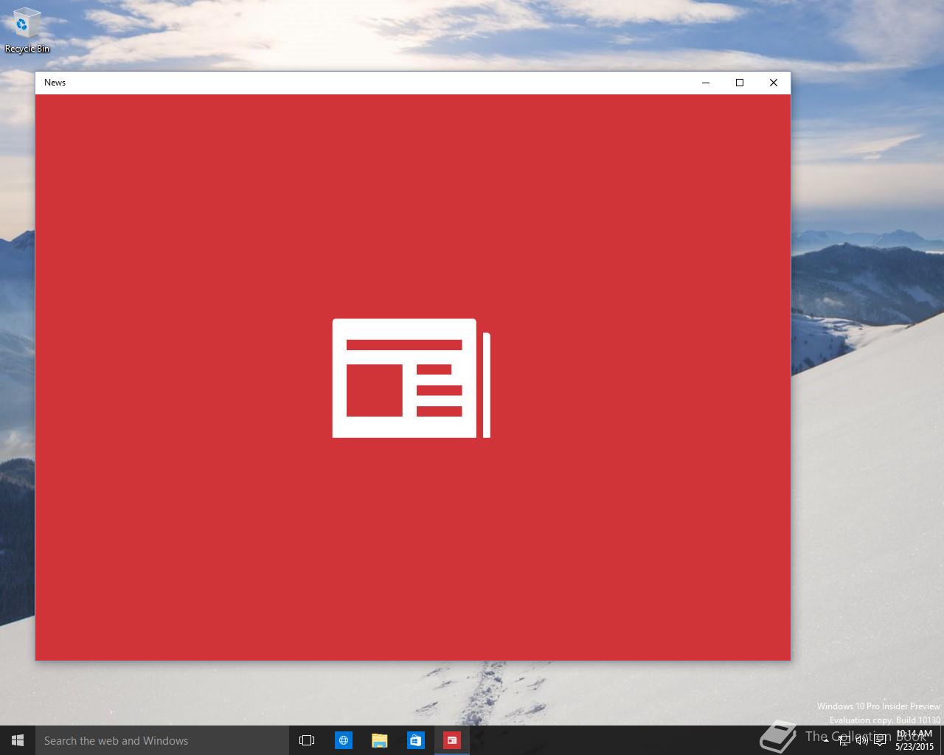Open the Recycle Bin desktop icon
The image size is (944, 755).
27,31
